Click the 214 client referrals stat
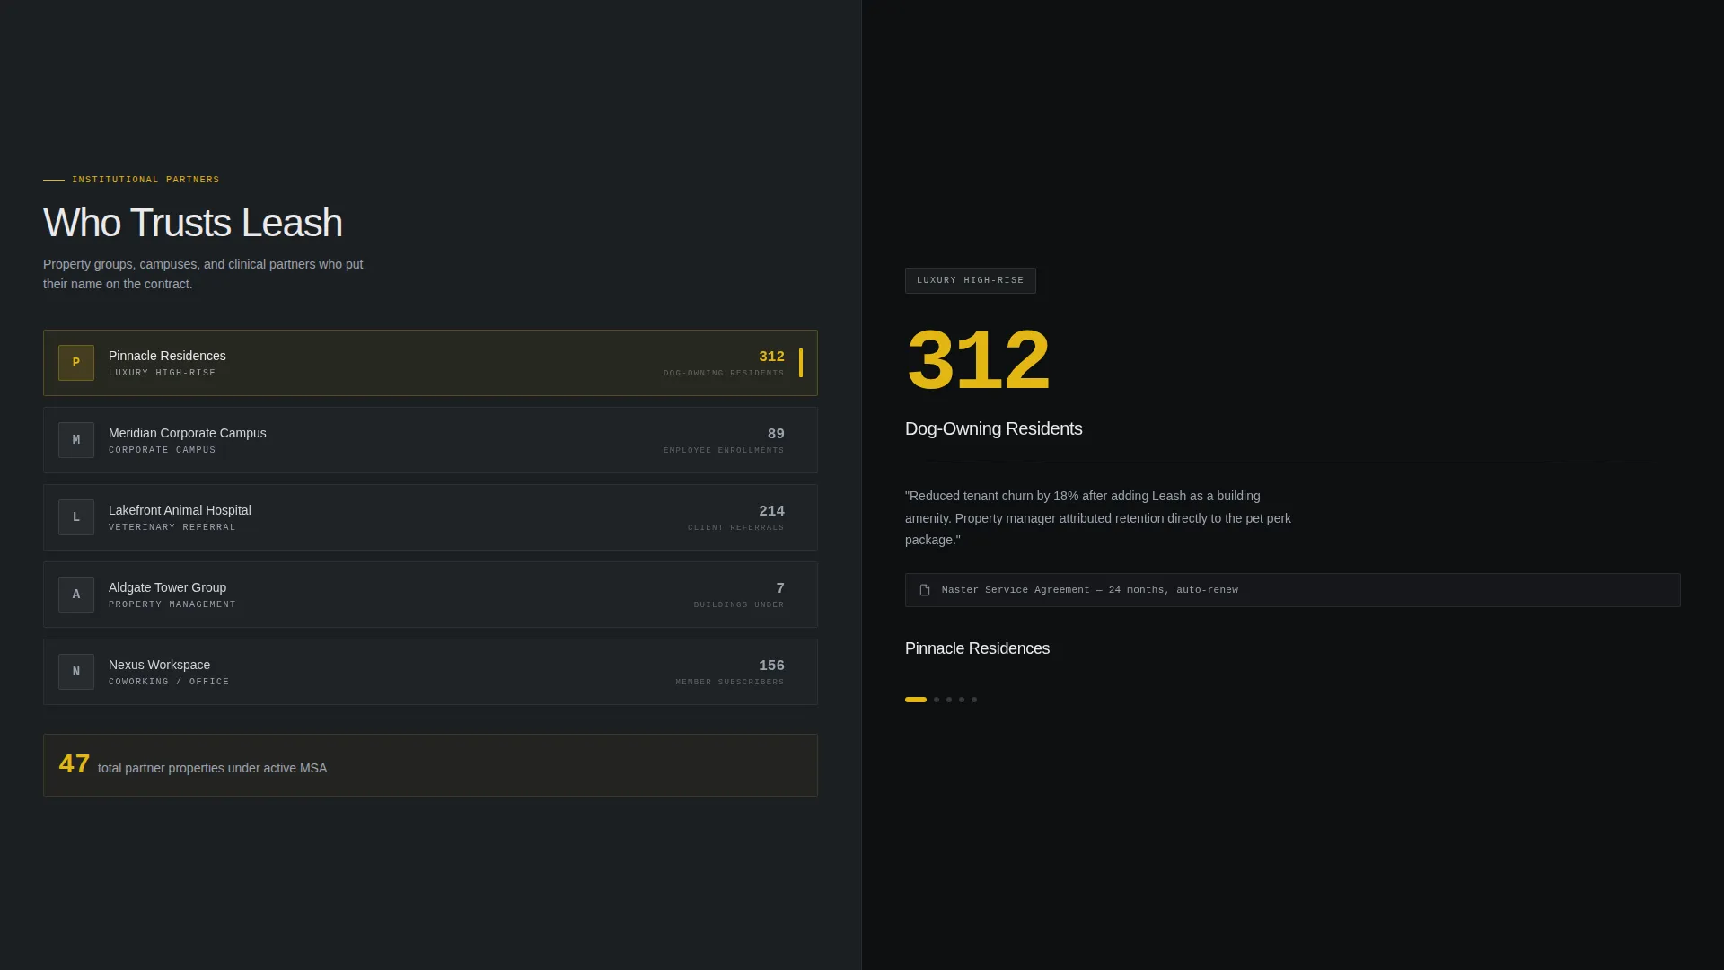Image resolution: width=1724 pixels, height=970 pixels. click(x=736, y=517)
